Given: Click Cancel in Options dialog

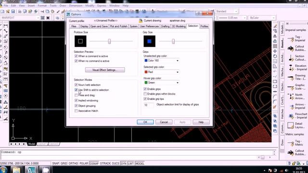Looking at the screenshot, I should pos(164,122).
